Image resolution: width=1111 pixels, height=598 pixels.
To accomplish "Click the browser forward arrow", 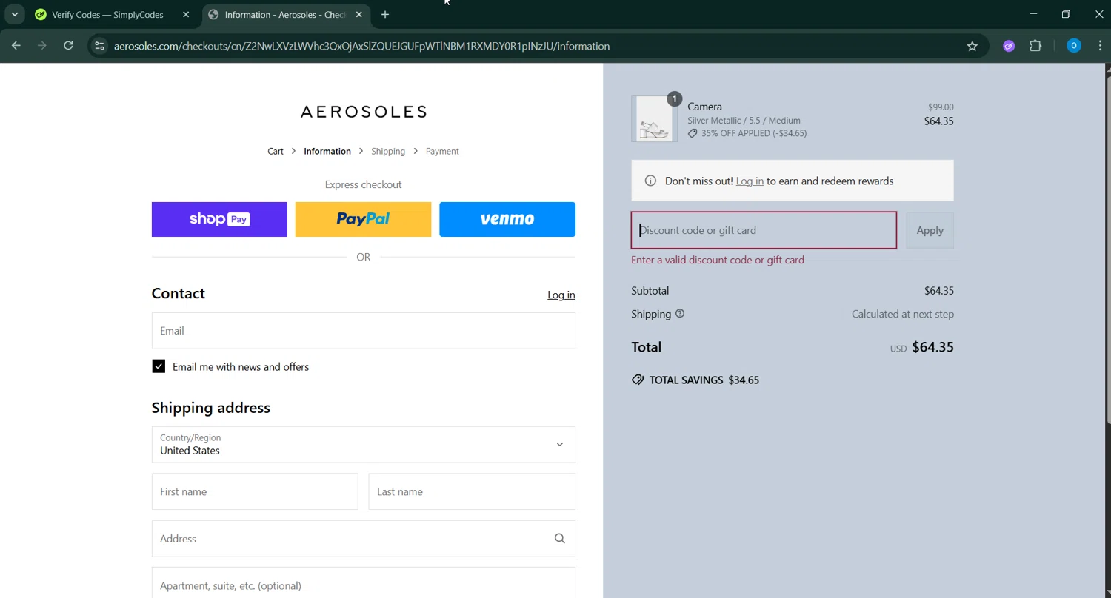I will click(42, 46).
